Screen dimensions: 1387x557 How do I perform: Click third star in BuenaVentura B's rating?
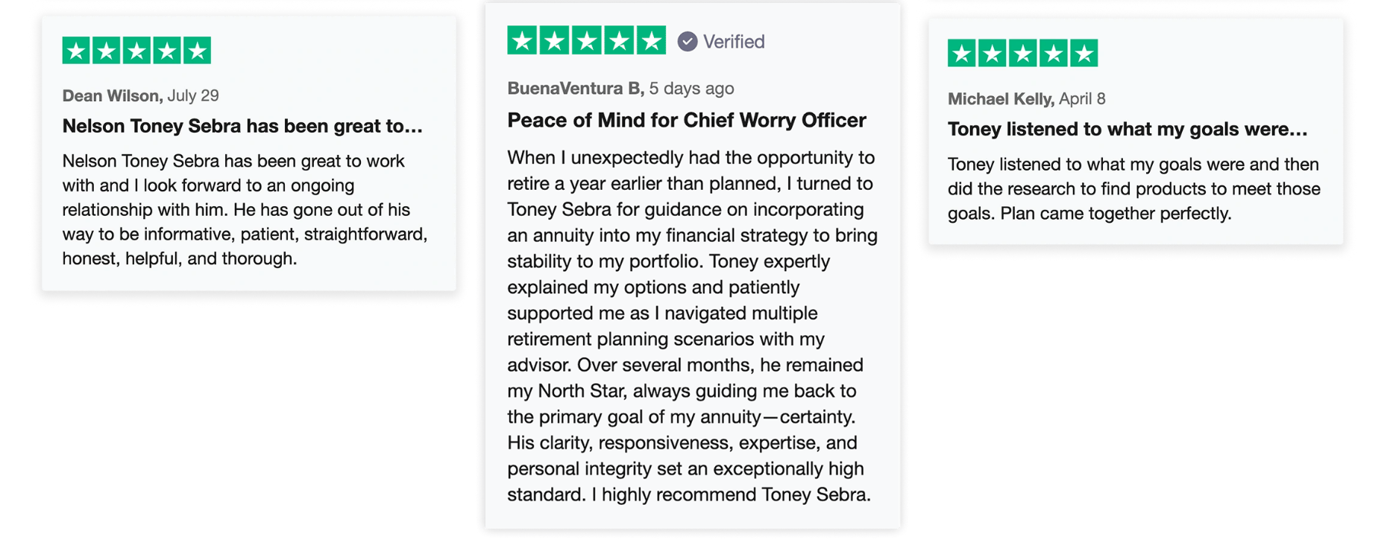click(587, 40)
